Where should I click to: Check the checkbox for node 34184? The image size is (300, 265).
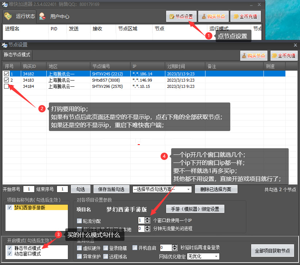6,86
